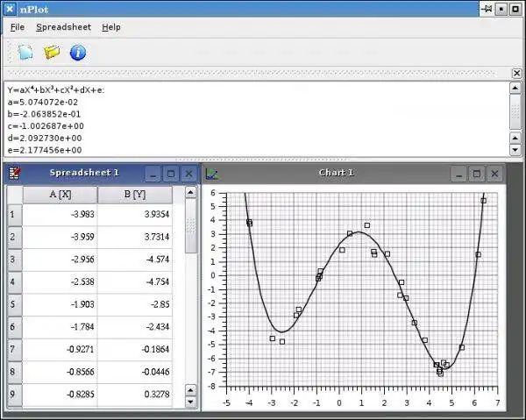Image resolution: width=526 pixels, height=420 pixels.
Task: Click the nPlot application title icon
Action: [10, 9]
